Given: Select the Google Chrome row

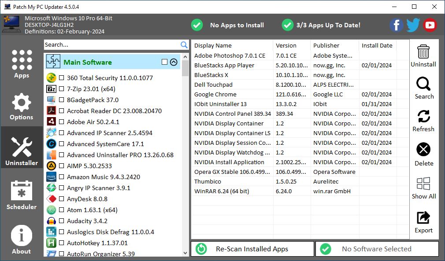Looking at the screenshot, I should 300,94.
